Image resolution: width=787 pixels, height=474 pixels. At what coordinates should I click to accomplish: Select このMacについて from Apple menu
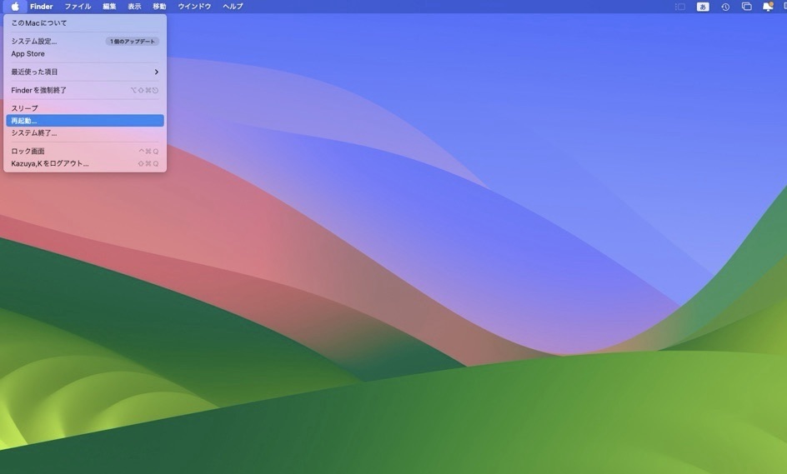click(39, 23)
